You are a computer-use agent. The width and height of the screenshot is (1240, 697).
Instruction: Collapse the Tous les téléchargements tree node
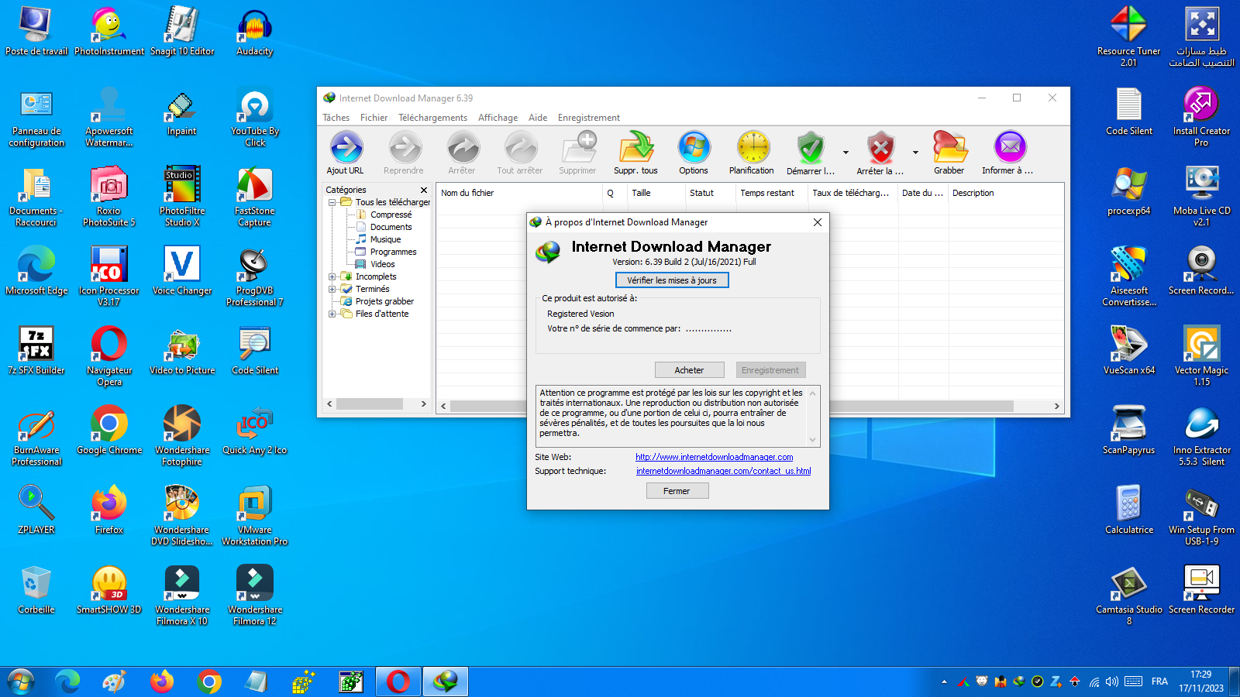pos(332,202)
